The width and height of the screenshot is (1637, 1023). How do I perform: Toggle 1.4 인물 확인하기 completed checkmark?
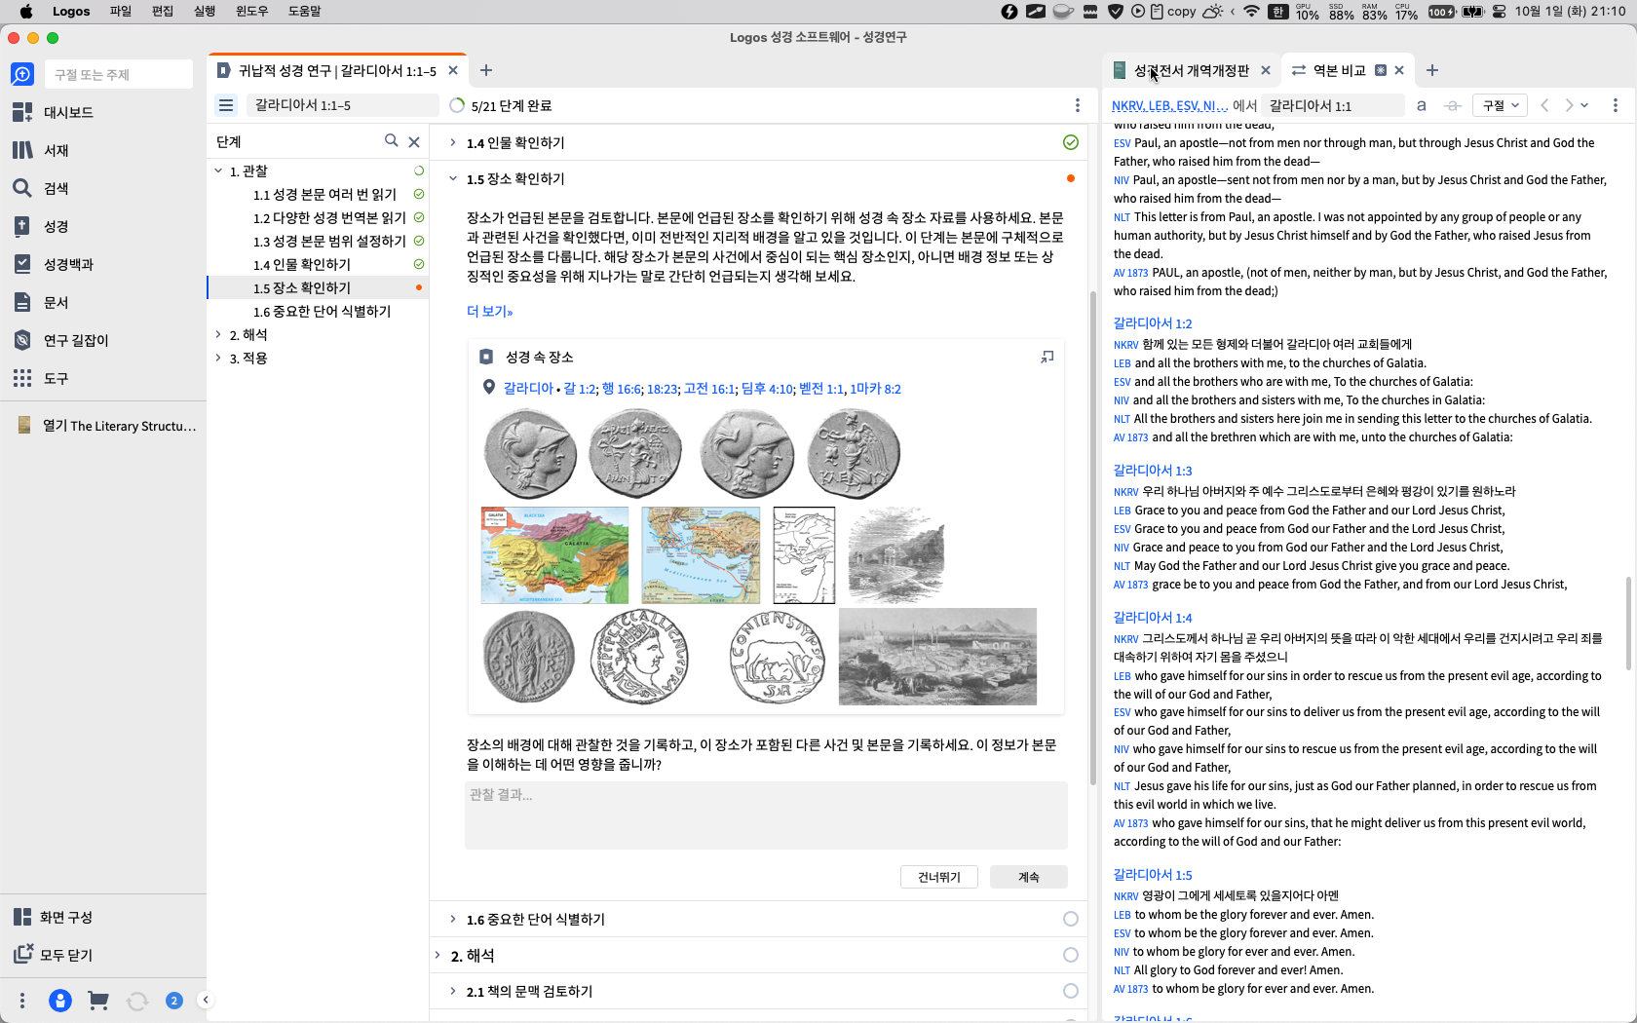tap(1071, 142)
